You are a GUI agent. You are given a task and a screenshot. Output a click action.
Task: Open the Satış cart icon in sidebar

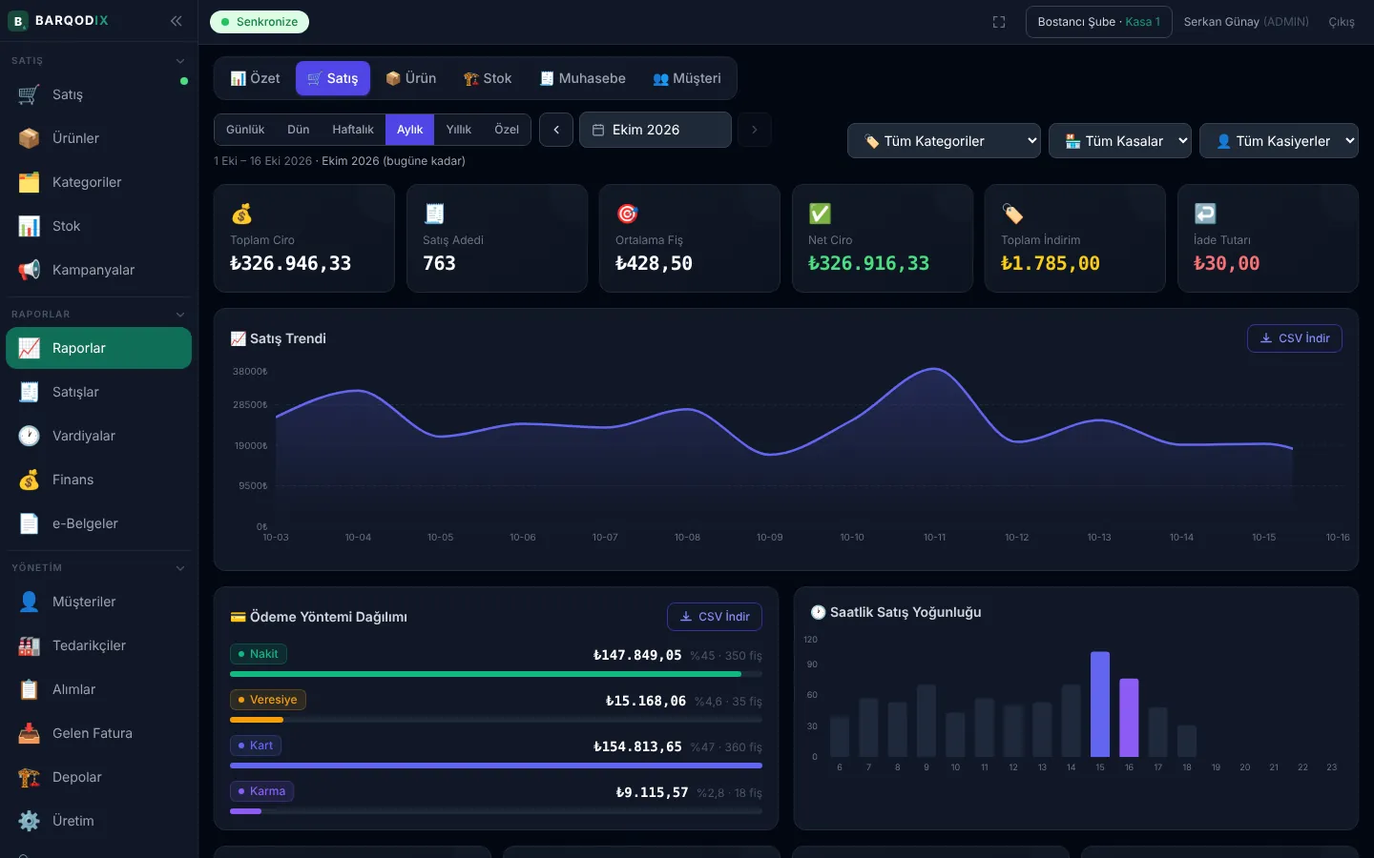point(30,94)
